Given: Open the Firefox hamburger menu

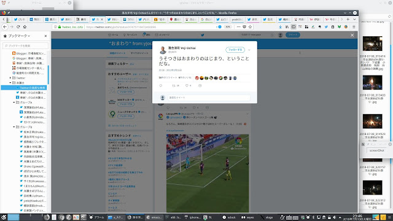Looking at the screenshot, I should click(x=354, y=26).
